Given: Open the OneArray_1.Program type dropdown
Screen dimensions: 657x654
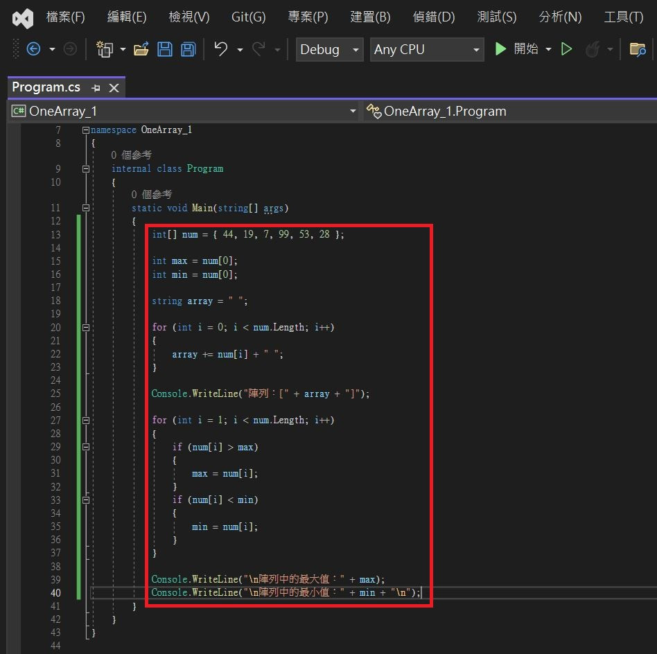Looking at the screenshot, I should tap(510, 111).
